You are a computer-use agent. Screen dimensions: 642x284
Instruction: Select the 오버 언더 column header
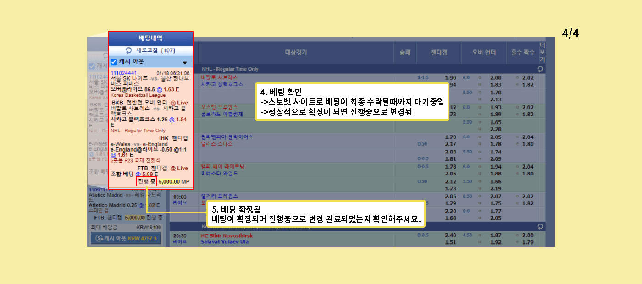[484, 52]
